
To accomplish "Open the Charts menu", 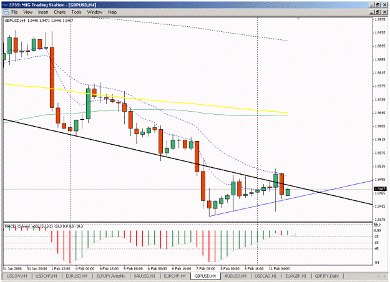I will click(60, 12).
